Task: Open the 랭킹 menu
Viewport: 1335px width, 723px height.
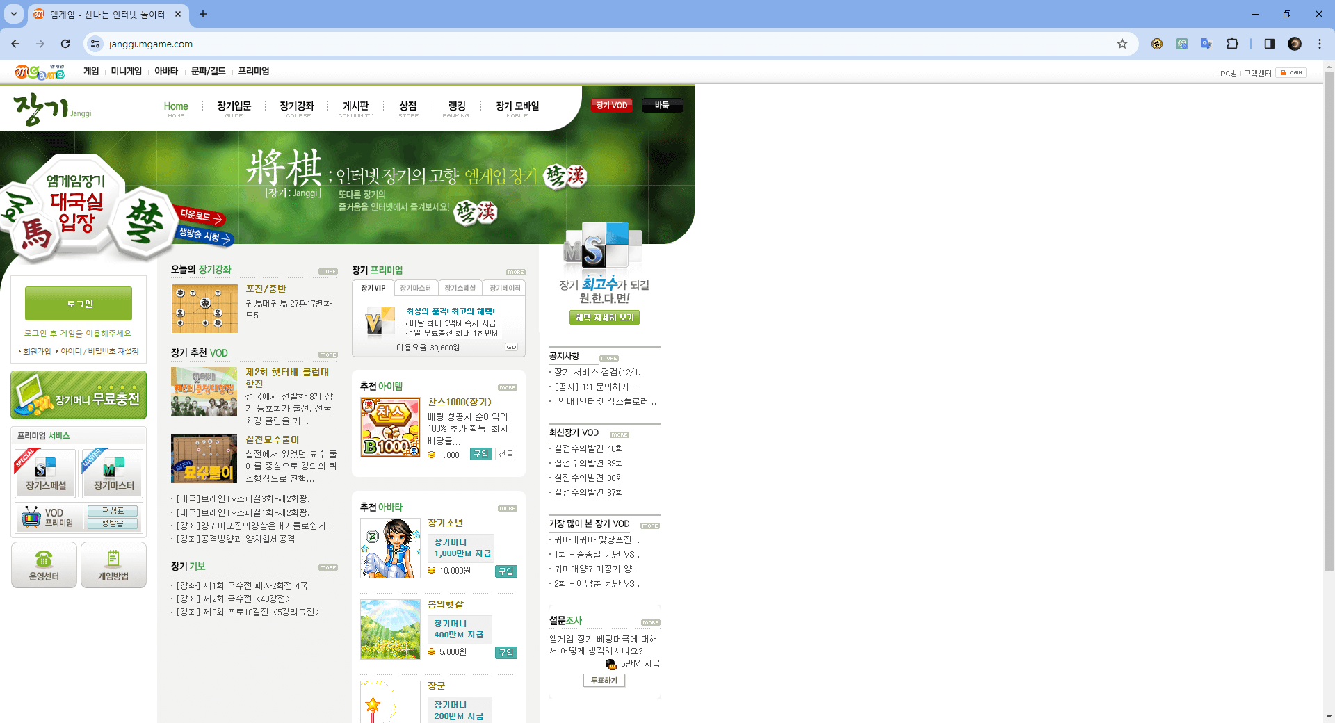Action: click(x=456, y=108)
